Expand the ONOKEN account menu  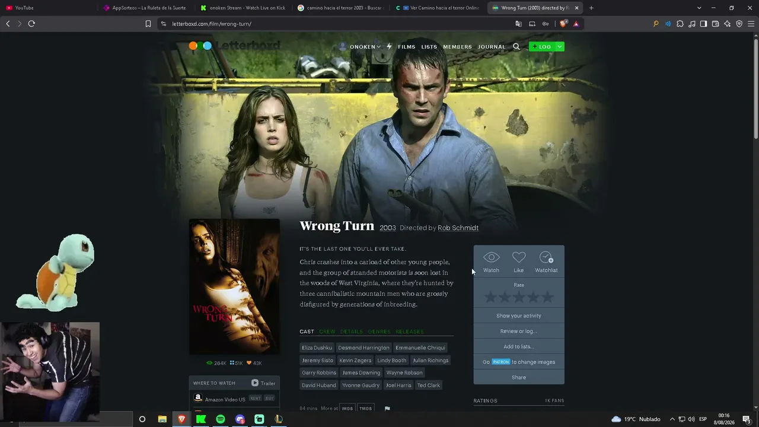[x=360, y=47]
